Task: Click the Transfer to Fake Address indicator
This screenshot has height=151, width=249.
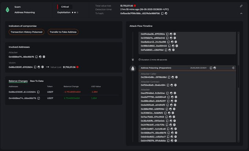Action: [63, 32]
